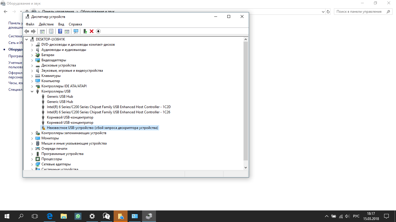The height and width of the screenshot is (222, 396).
Task: Expand the Процессоры node
Action: coord(32,159)
